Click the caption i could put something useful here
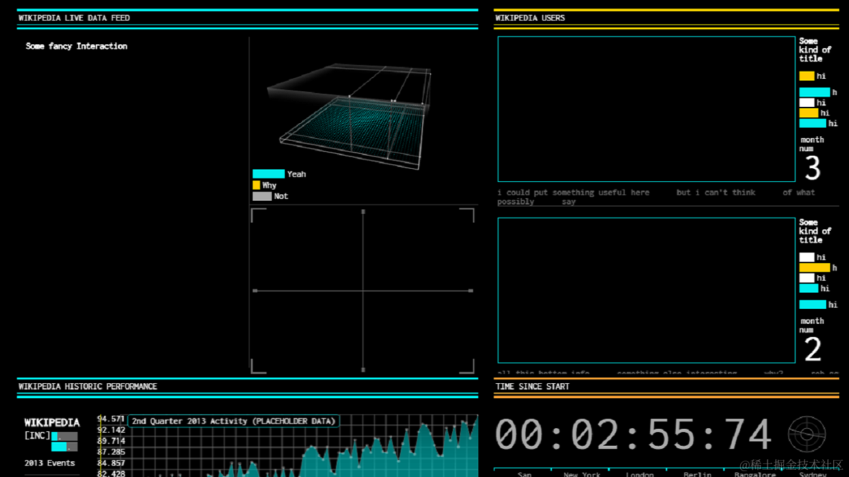Image resolution: width=849 pixels, height=477 pixels. 573,193
